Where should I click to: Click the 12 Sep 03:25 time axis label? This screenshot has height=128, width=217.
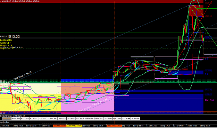(x=31, y=126)
